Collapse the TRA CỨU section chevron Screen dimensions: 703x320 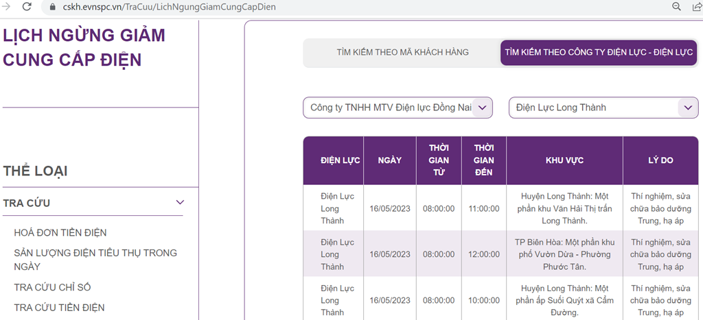[x=181, y=202]
